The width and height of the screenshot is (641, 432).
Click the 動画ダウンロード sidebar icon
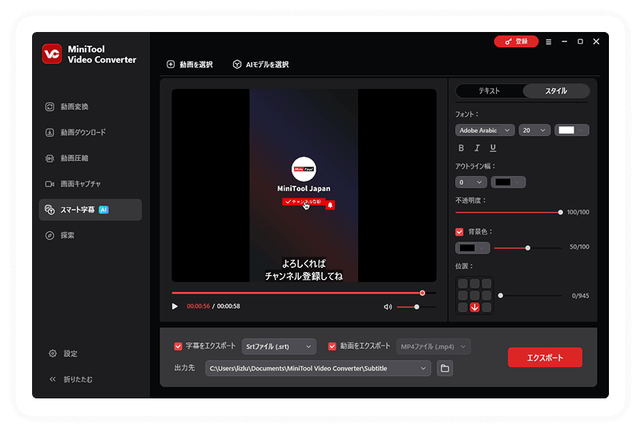point(50,133)
